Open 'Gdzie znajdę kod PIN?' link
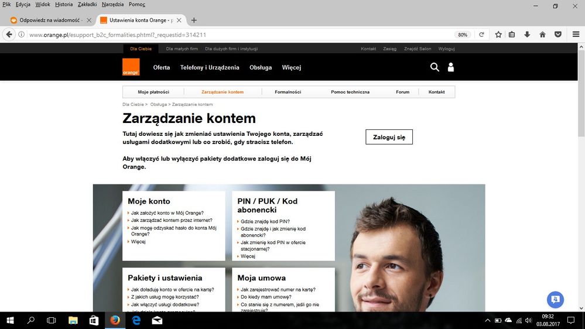Screen dimensions: 585x329 tap(265, 221)
